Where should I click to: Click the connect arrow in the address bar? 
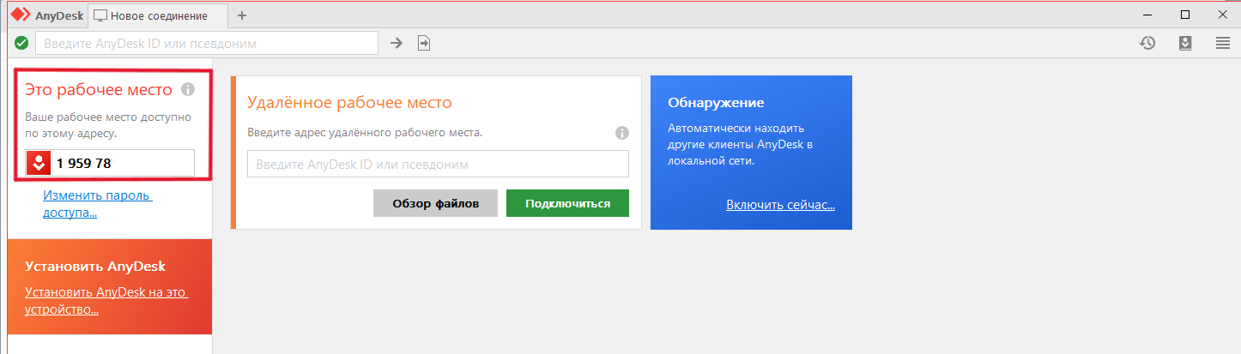(396, 43)
